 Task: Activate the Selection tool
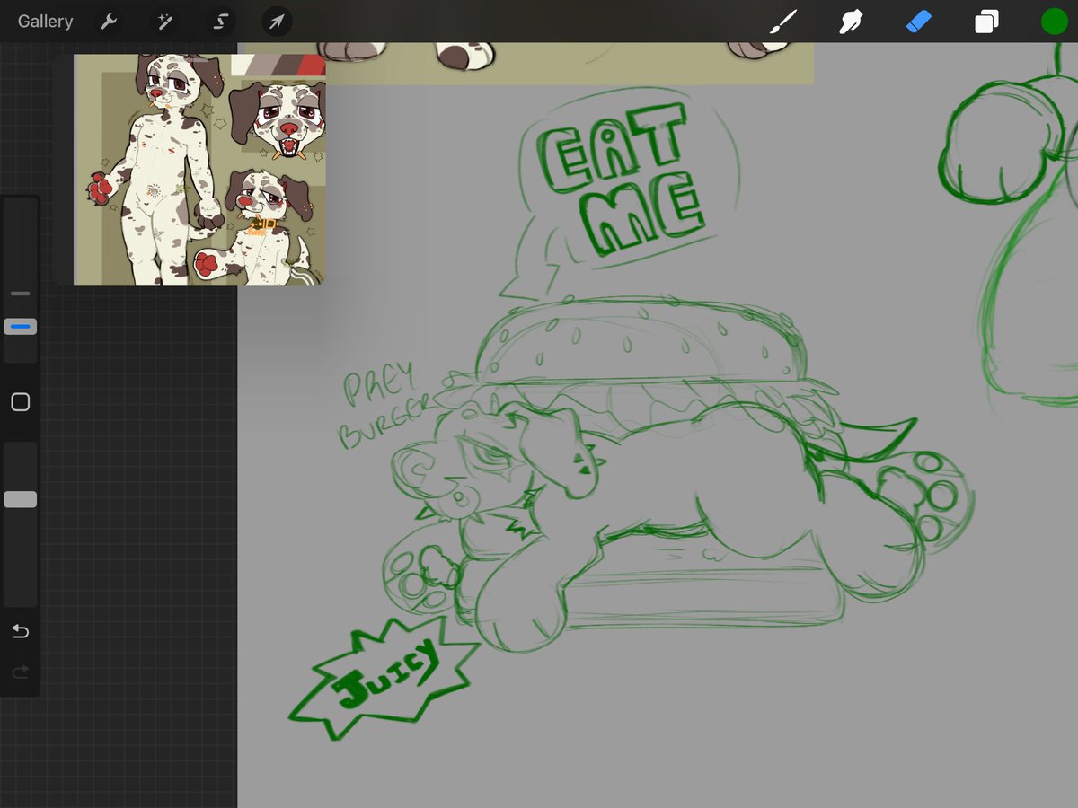tap(220, 22)
